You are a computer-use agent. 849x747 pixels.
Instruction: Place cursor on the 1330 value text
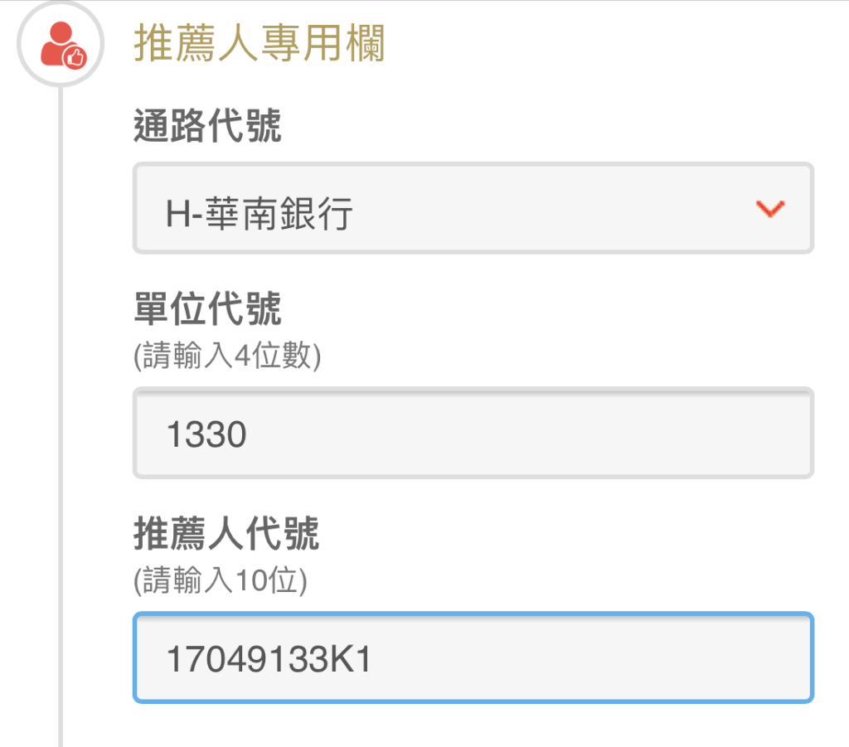[206, 434]
